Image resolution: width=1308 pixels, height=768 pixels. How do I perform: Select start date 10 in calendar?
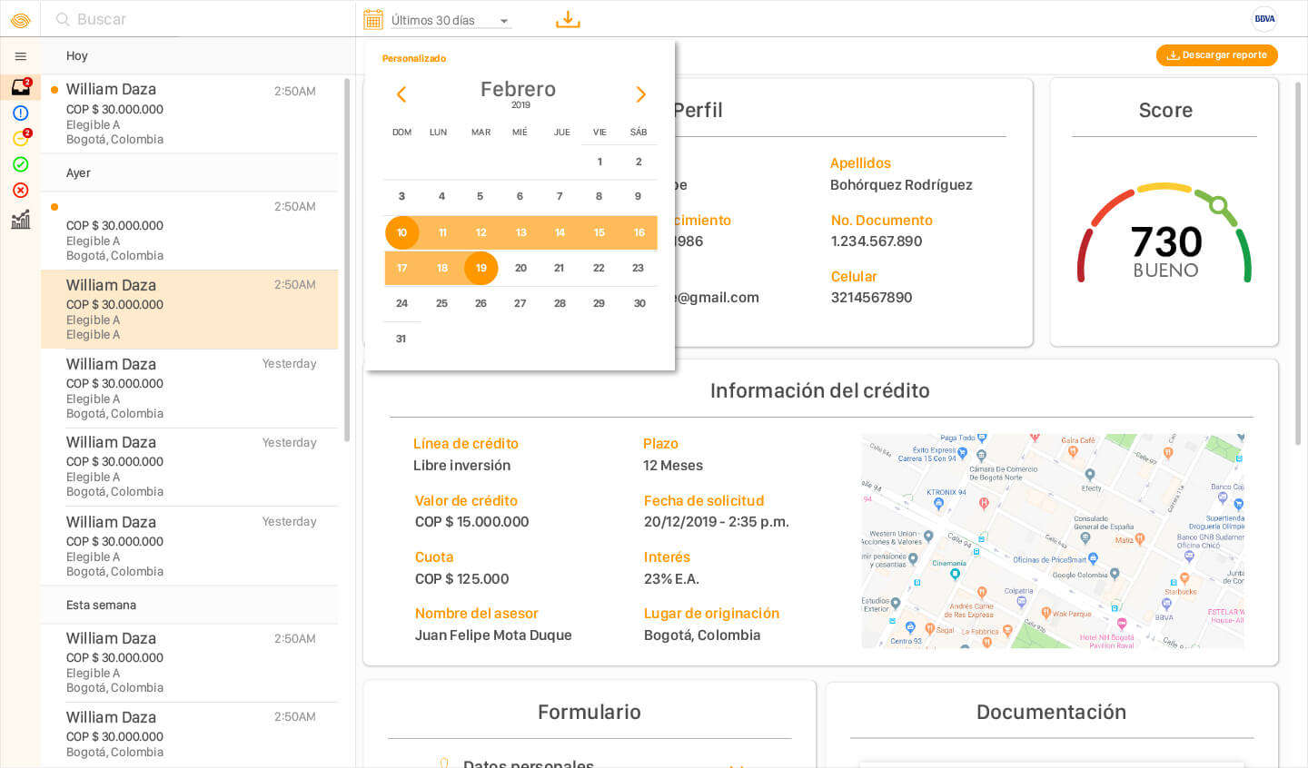tap(401, 232)
